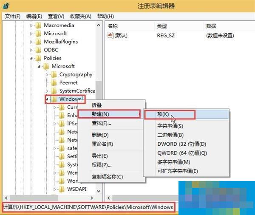Select the Peernet key label
The width and height of the screenshot is (255, 215).
pyautogui.click(x=68, y=82)
